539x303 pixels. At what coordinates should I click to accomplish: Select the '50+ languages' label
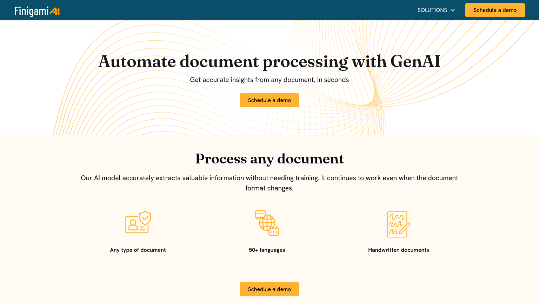[267, 250]
